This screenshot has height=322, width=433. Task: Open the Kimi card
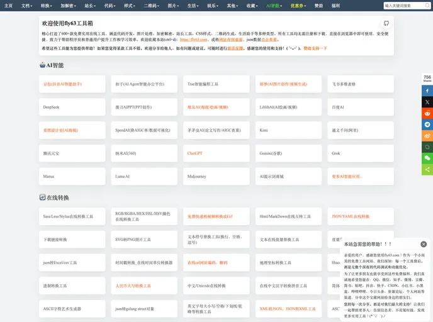coord(288,130)
